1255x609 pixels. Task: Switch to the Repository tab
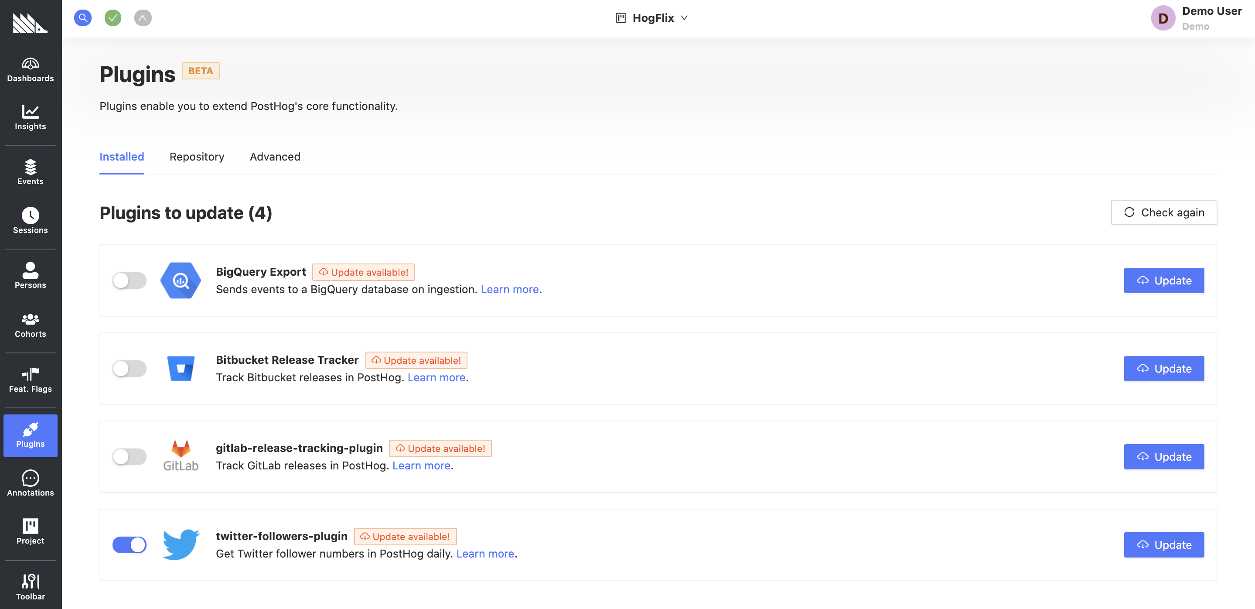click(197, 156)
